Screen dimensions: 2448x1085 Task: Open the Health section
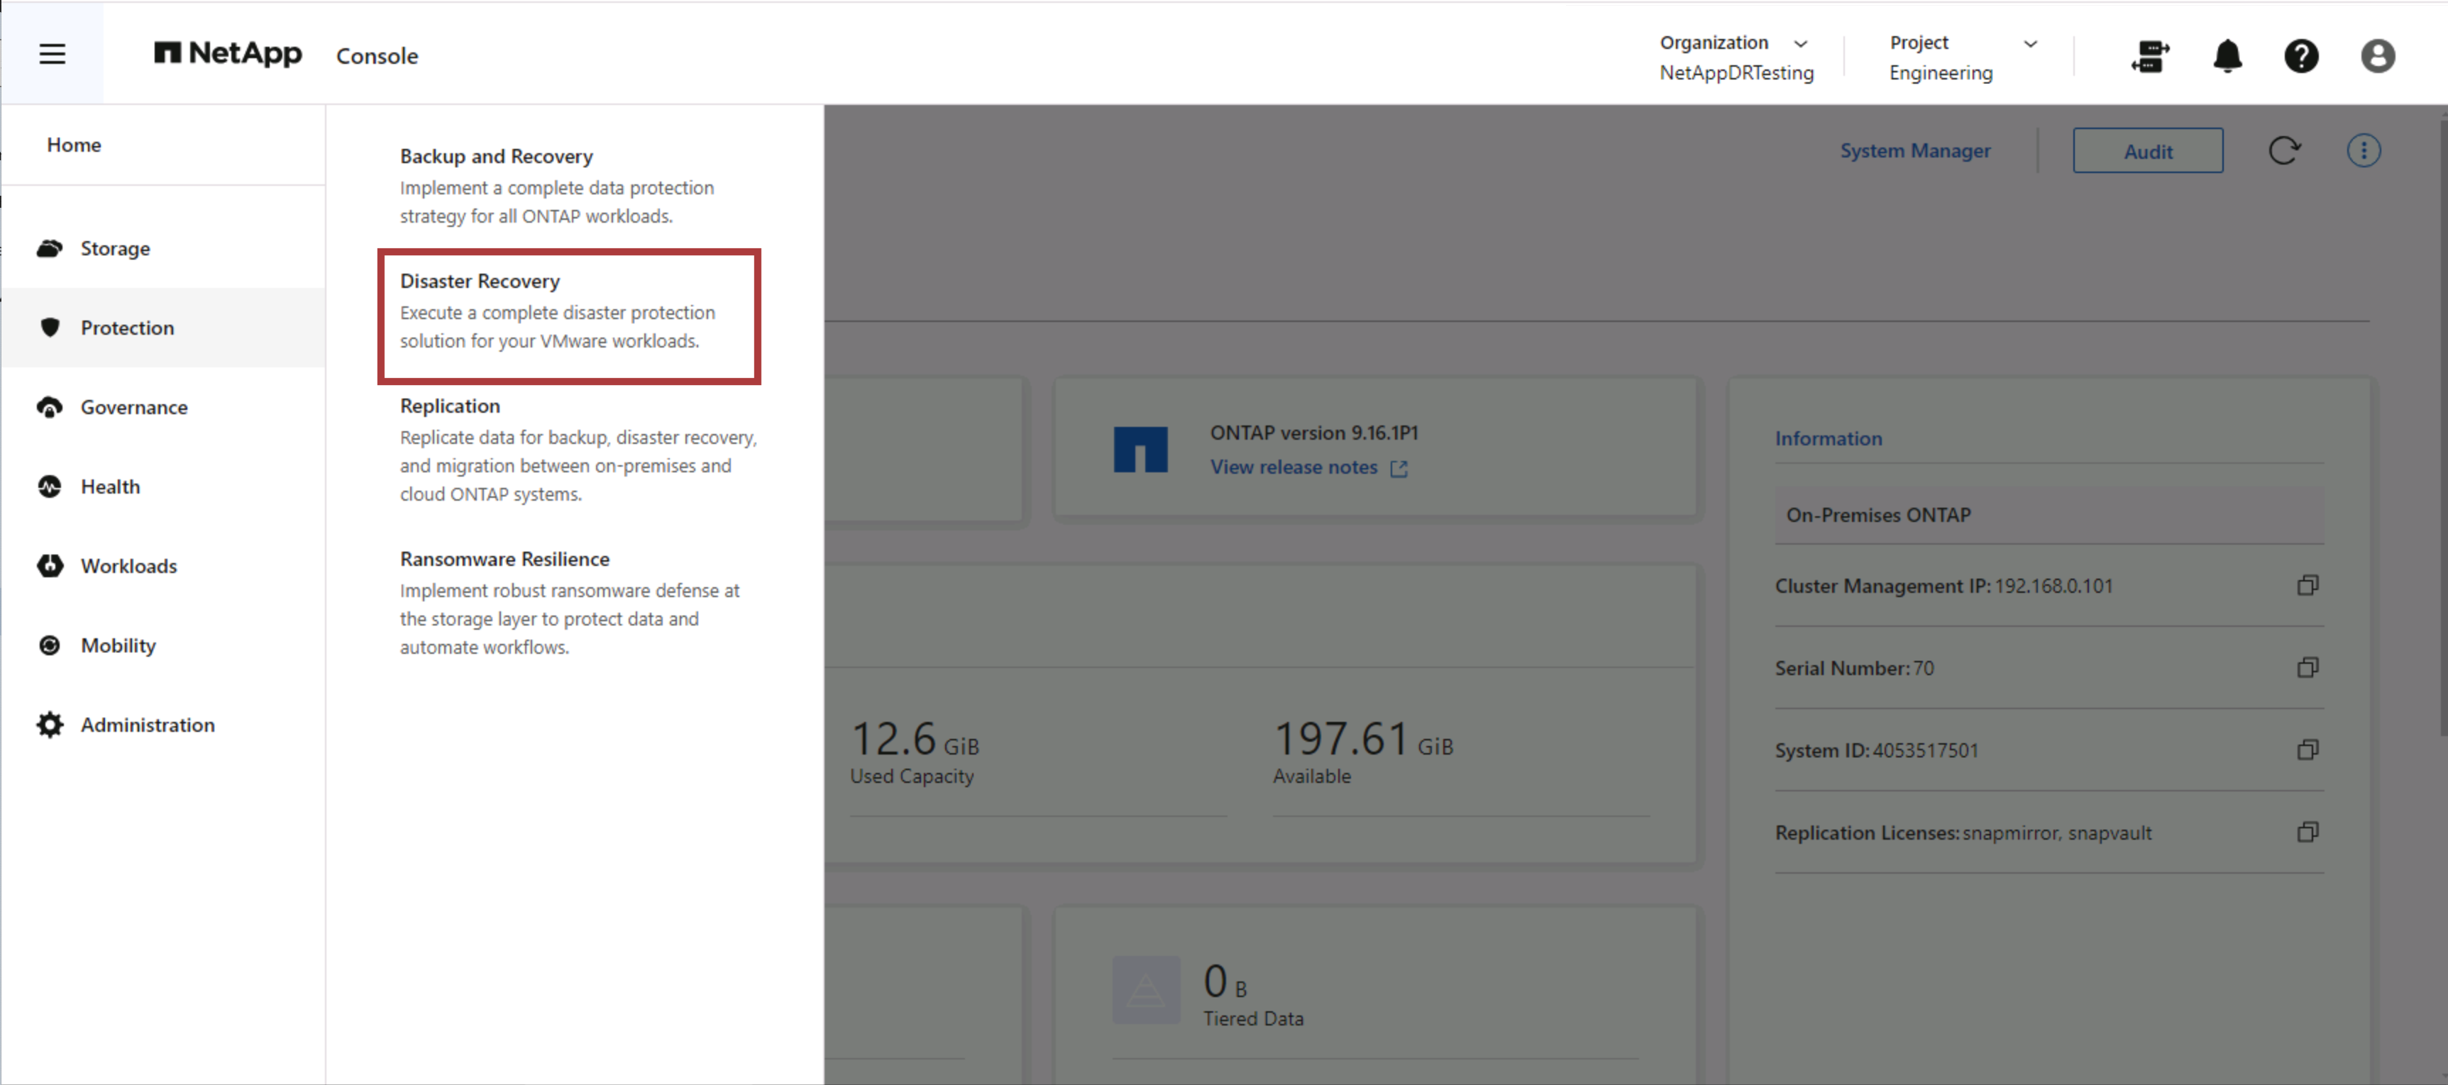point(109,486)
